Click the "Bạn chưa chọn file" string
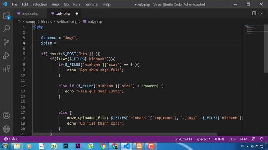 point(100,70)
